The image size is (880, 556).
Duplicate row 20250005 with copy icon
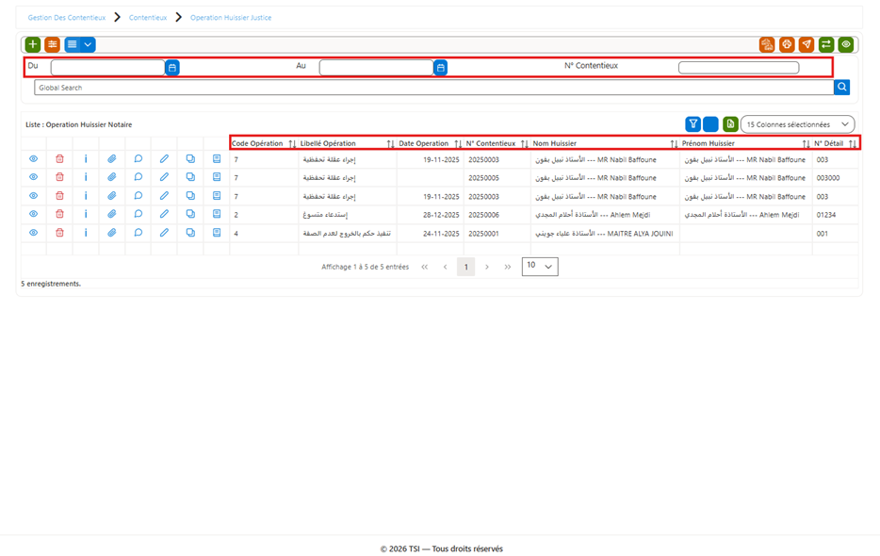(190, 177)
